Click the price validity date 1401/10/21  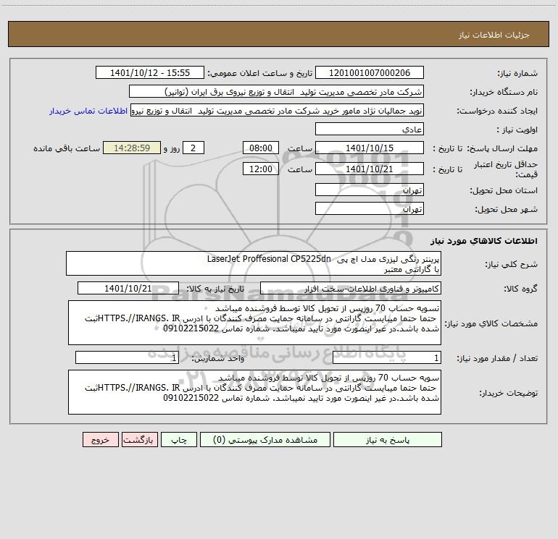tap(370, 169)
